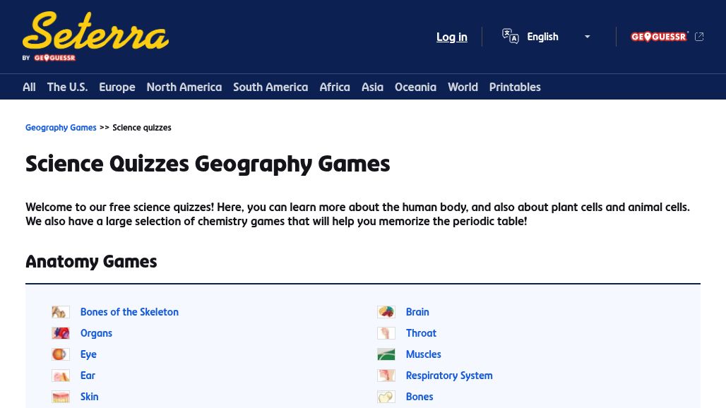
Task: Open the Organs quiz link
Action: (96, 333)
